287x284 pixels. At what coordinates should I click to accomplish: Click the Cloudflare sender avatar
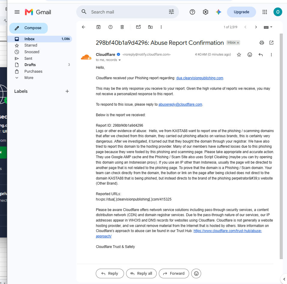click(86, 57)
